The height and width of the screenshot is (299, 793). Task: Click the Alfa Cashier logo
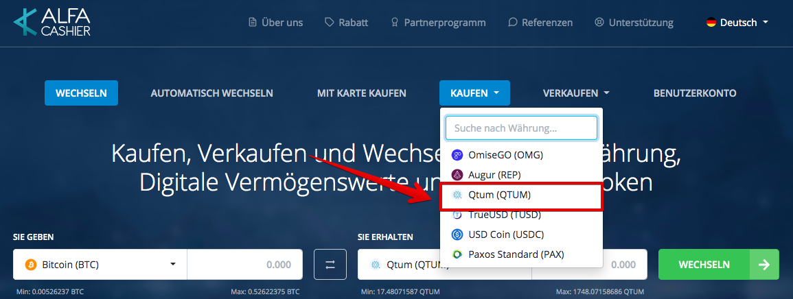[x=52, y=23]
